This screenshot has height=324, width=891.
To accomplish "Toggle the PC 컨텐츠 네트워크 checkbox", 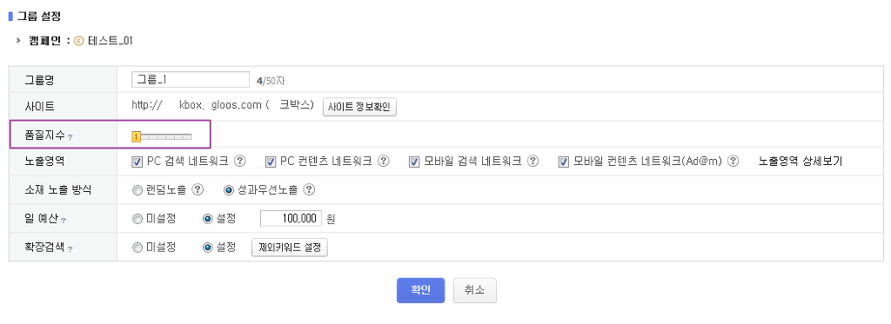I will coord(271,162).
